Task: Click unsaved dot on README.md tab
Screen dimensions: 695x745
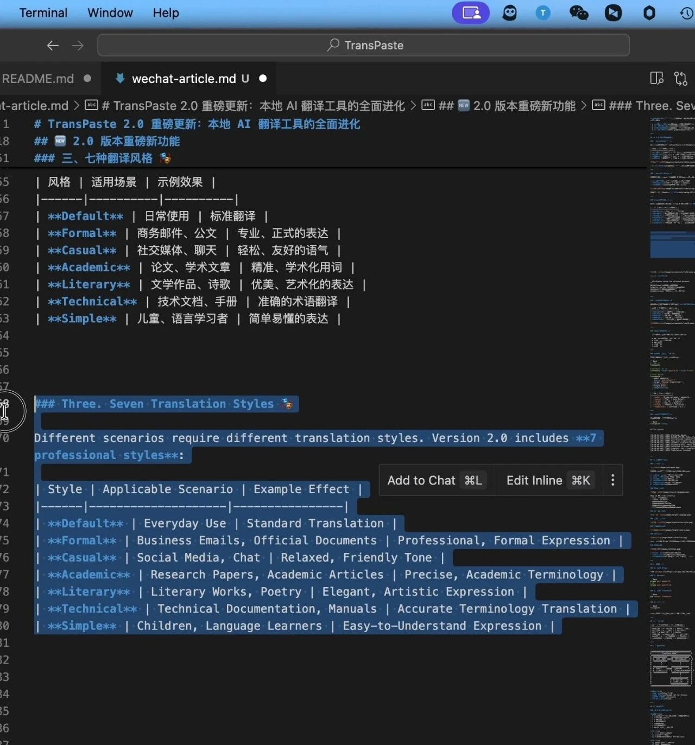Action: (87, 79)
